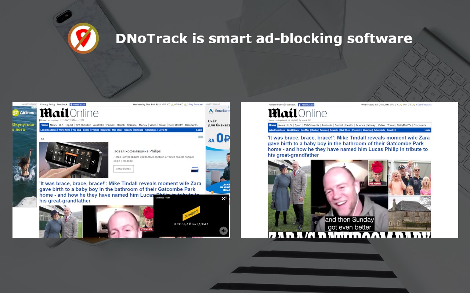Click the Philips brand logo in the ad
This screenshot has height=293, width=470.
coord(195,169)
